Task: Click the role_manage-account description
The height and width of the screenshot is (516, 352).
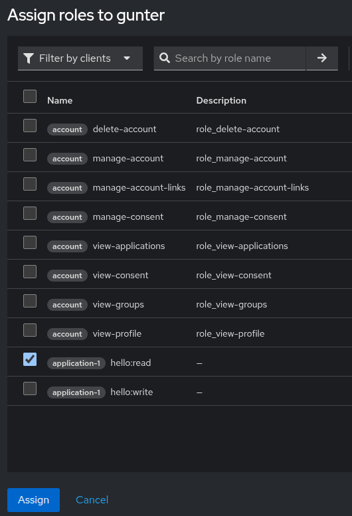Action: 242,158
